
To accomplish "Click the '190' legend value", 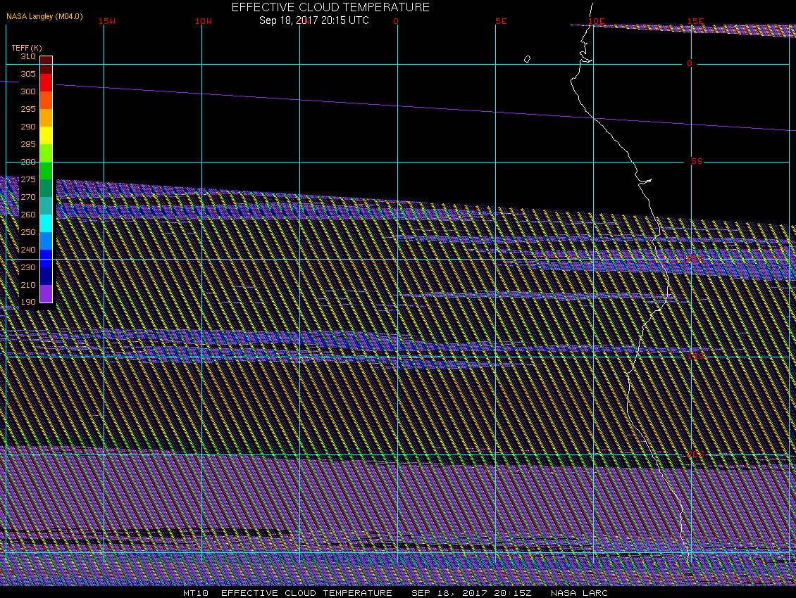I will tap(28, 302).
